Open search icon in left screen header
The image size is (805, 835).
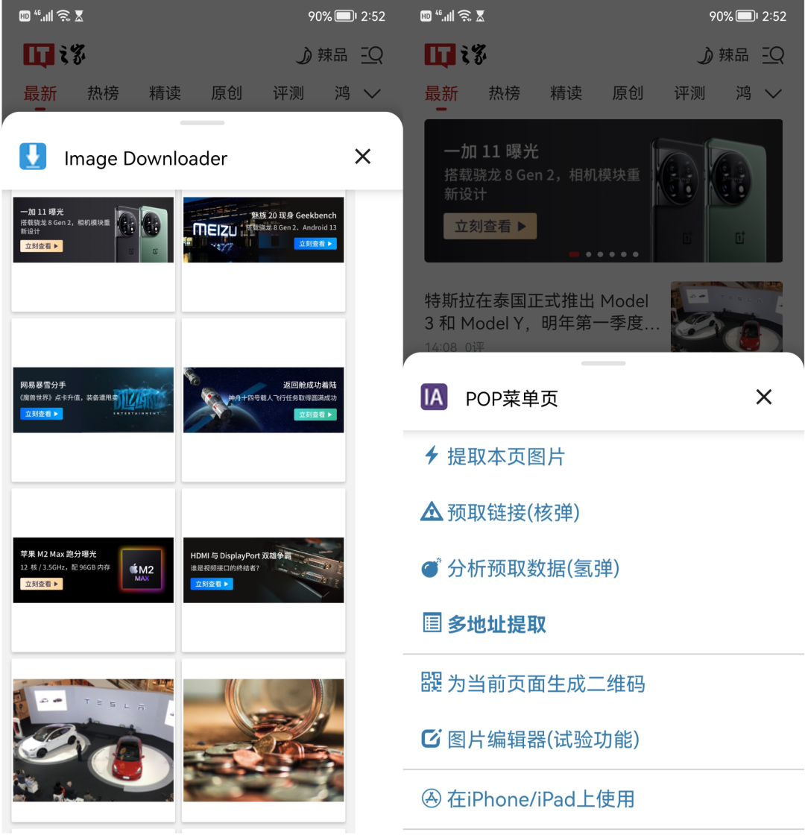tap(372, 55)
